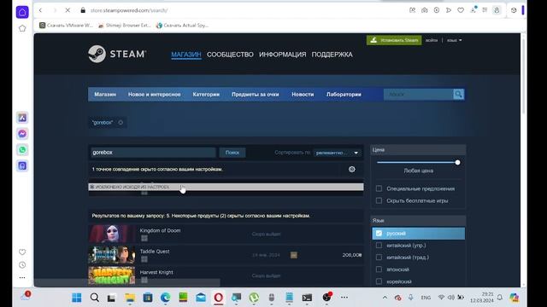Screen dimensions: 547x307
Task: Open the Kingdom of Doom result
Action: [226, 234]
